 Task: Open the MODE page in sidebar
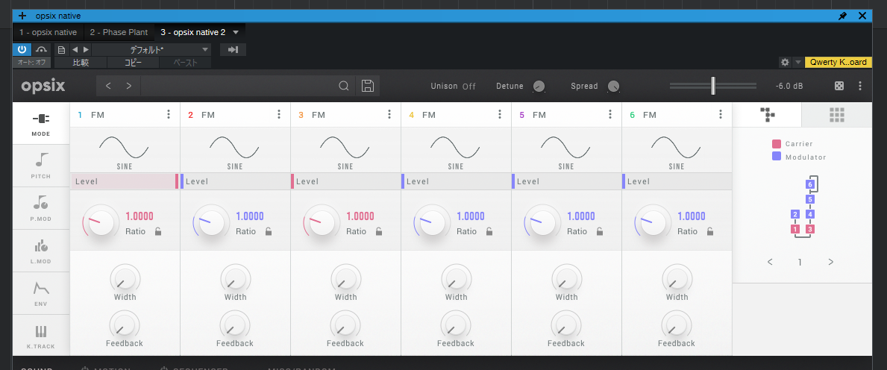[x=40, y=123]
